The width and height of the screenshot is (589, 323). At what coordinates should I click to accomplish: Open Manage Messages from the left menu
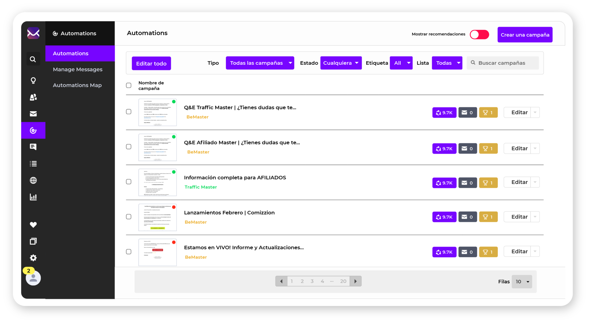(x=78, y=69)
